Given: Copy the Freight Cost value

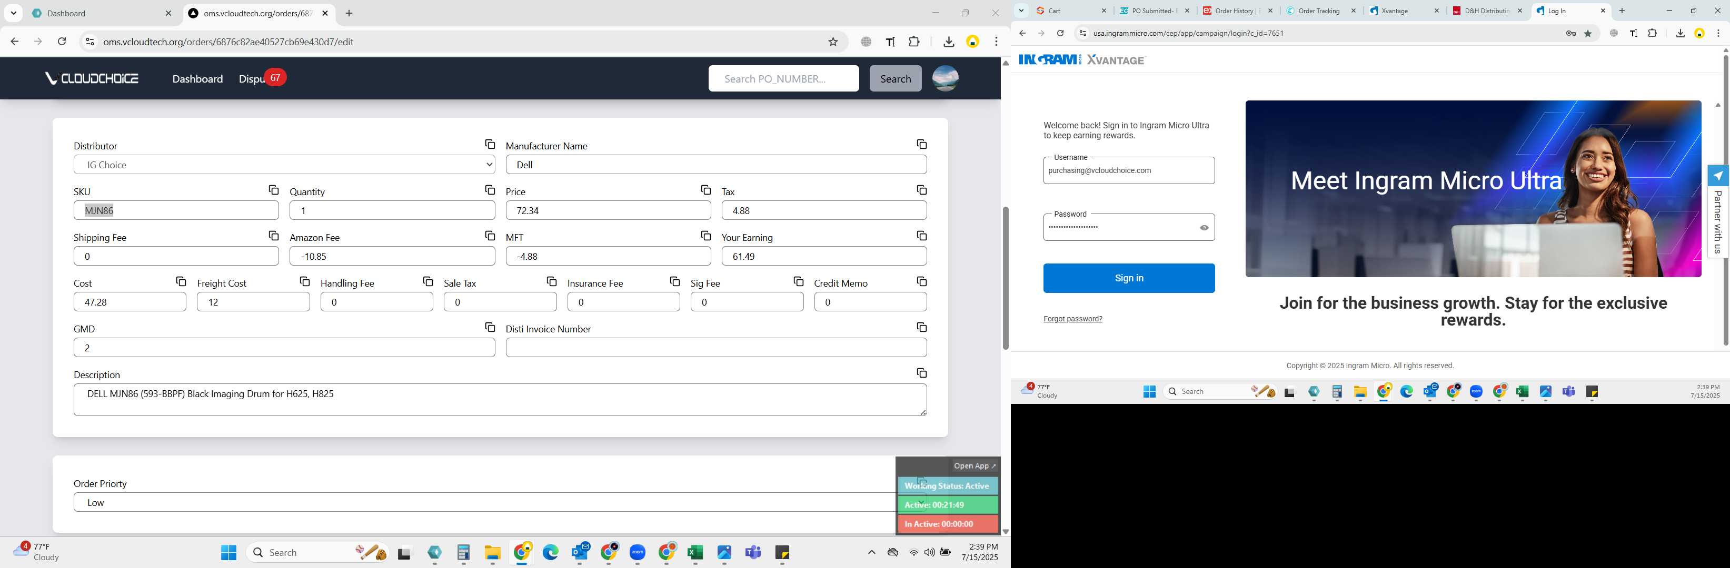Looking at the screenshot, I should pos(304,281).
